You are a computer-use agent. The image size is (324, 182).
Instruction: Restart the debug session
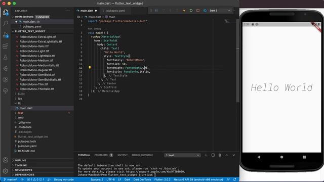191,11
